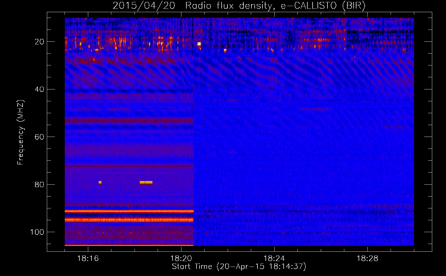Click the "18:20" time tick label
Screen dimensions: 446x276
pyautogui.click(x=181, y=259)
